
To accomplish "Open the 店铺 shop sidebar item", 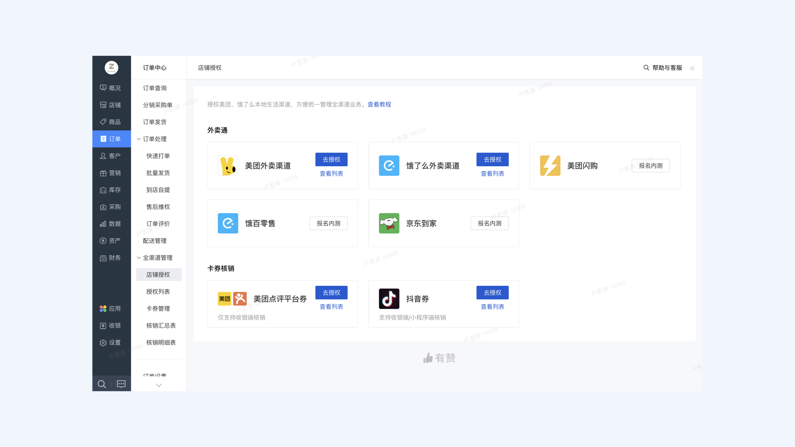I will (111, 105).
